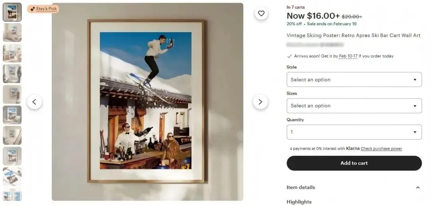Click the Feb 10-17 delivery date link
This screenshot has height=206, width=431.
pyautogui.click(x=348, y=56)
